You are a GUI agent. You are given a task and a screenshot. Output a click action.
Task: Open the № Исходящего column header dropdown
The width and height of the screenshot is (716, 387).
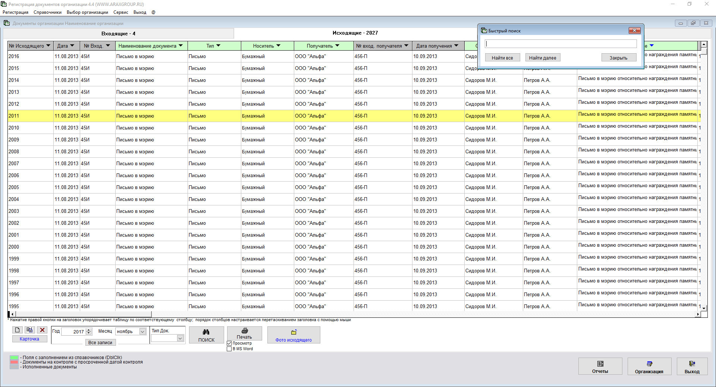coord(48,46)
